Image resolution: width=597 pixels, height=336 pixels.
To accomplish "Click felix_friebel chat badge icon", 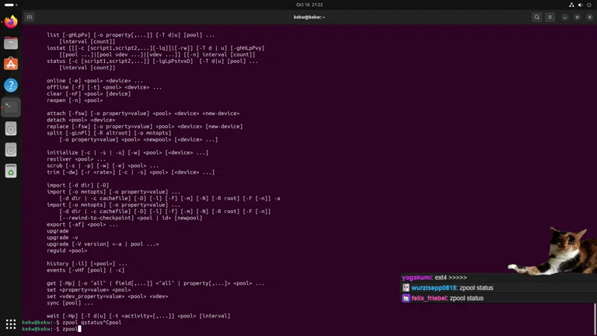I will coord(406,298).
